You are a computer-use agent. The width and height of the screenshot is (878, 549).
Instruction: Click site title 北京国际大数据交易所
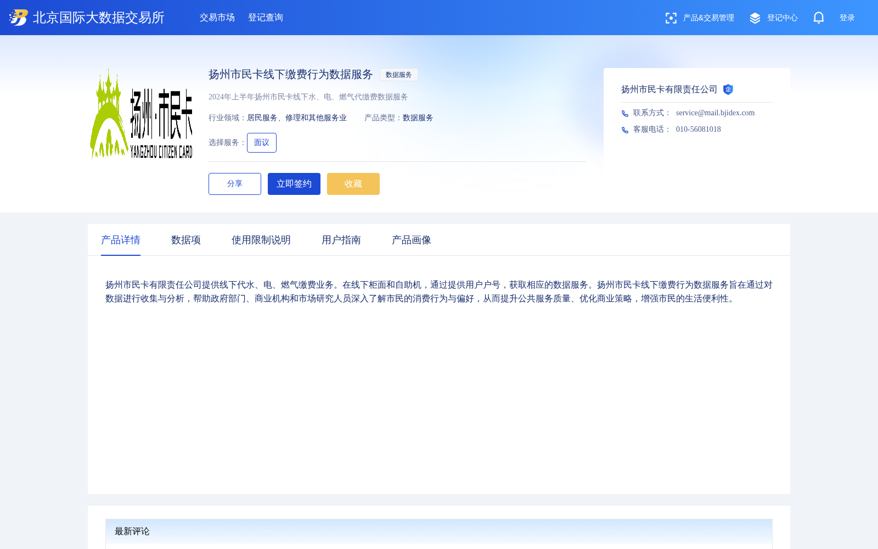coord(99,18)
